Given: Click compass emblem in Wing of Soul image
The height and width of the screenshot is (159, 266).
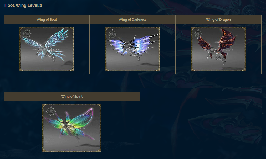Looking at the screenshot, I should (x=27, y=34).
